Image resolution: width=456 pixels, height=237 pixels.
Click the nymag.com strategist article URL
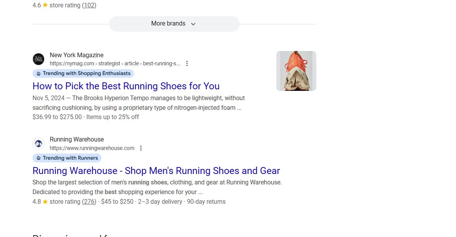[115, 63]
